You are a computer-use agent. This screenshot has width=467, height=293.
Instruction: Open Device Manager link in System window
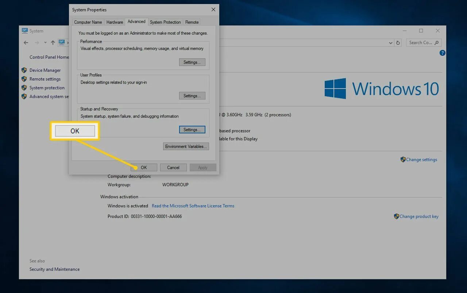click(45, 70)
